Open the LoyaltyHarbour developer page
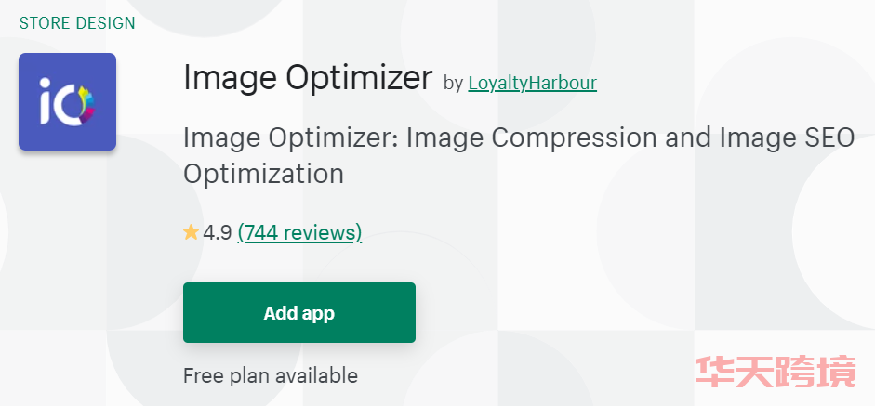The width and height of the screenshot is (875, 406). coord(533,83)
